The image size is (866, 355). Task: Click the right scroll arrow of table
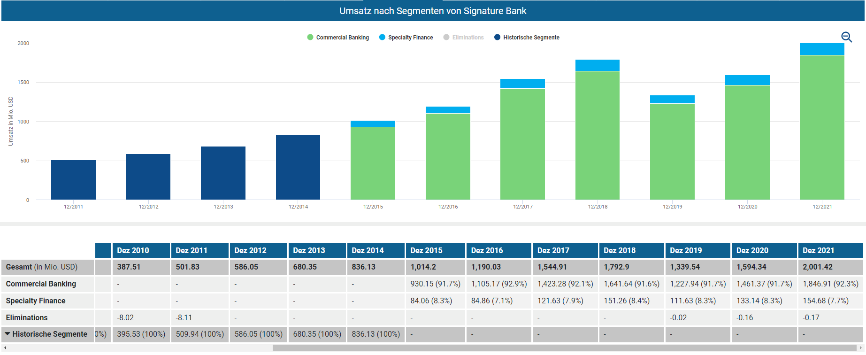pos(860,348)
